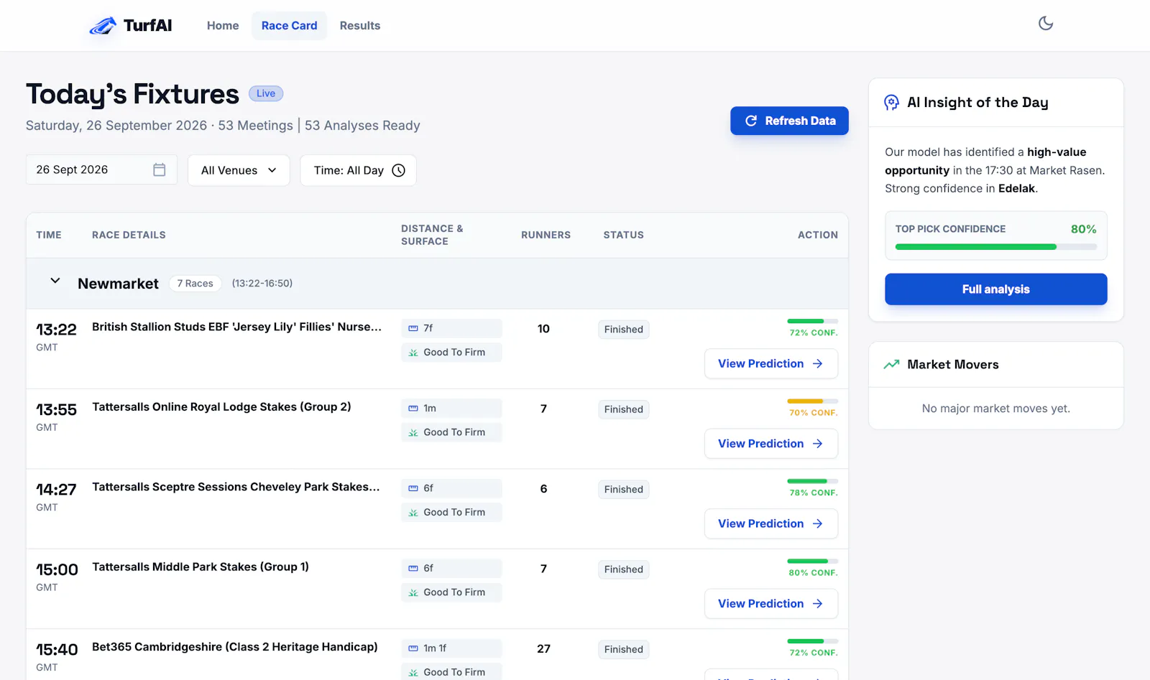1150x680 pixels.
Task: Click the AI Insight head icon
Action: 891,103
